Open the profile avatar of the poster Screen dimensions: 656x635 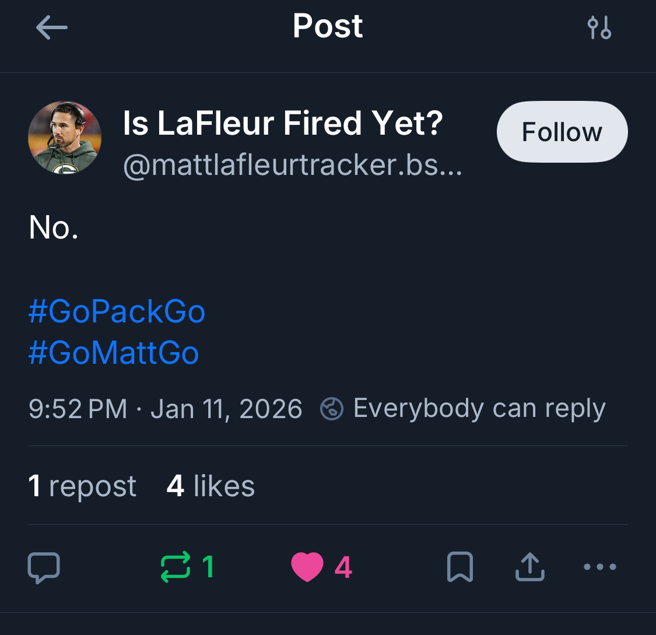(x=65, y=138)
